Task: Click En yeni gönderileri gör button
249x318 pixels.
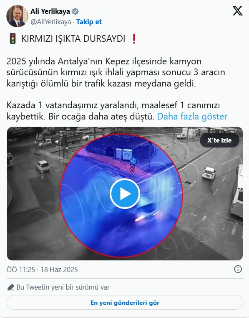Action: click(x=125, y=303)
